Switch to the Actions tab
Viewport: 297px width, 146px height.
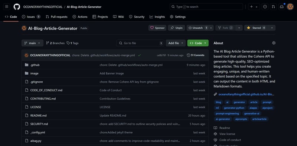(80, 17)
